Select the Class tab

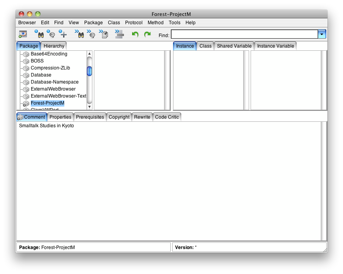coord(205,46)
